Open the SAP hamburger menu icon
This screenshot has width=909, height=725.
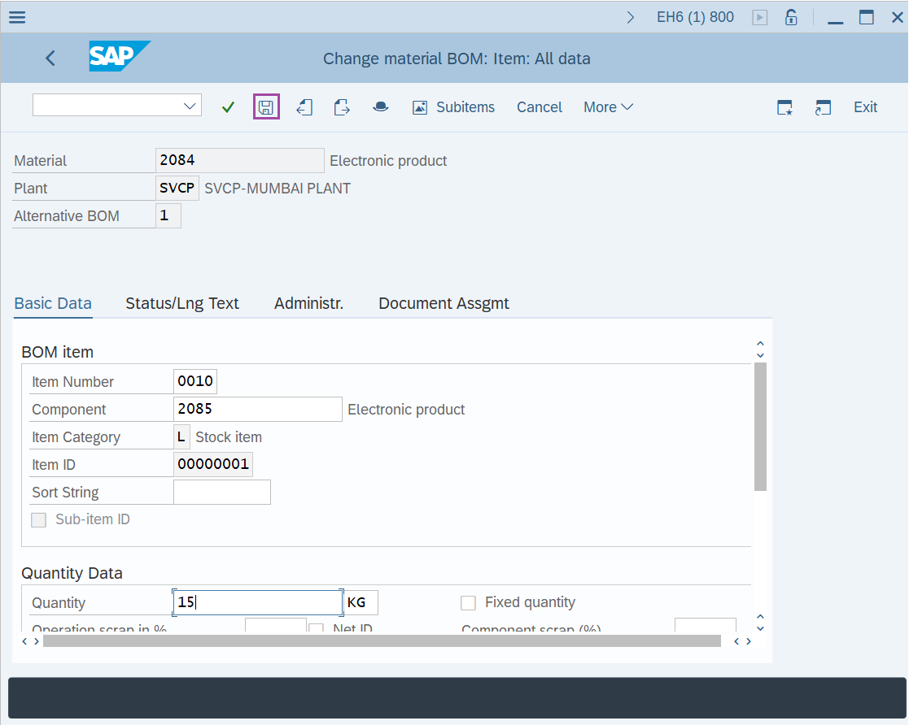pyautogui.click(x=16, y=17)
